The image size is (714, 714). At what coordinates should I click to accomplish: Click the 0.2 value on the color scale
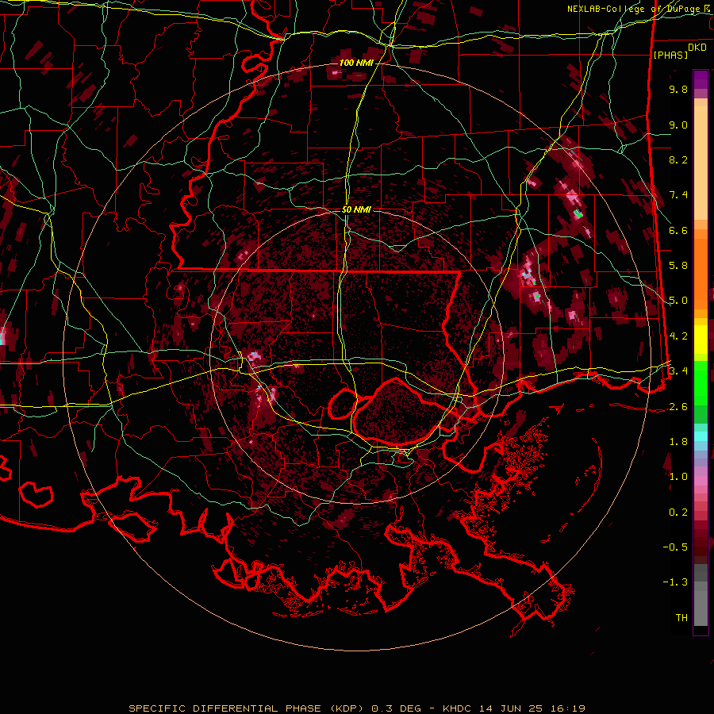coord(678,512)
